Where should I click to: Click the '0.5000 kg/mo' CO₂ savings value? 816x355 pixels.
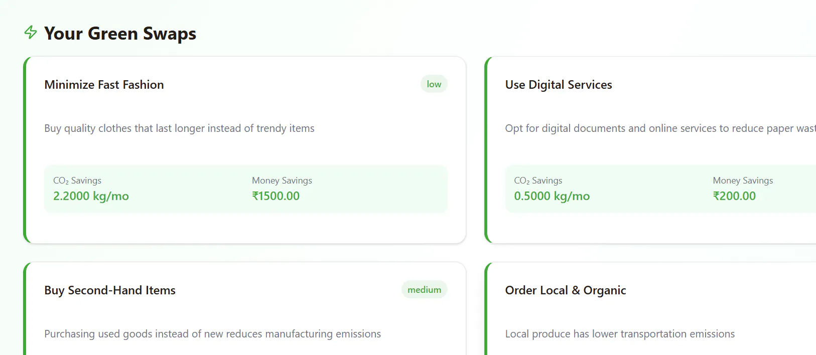(552, 196)
